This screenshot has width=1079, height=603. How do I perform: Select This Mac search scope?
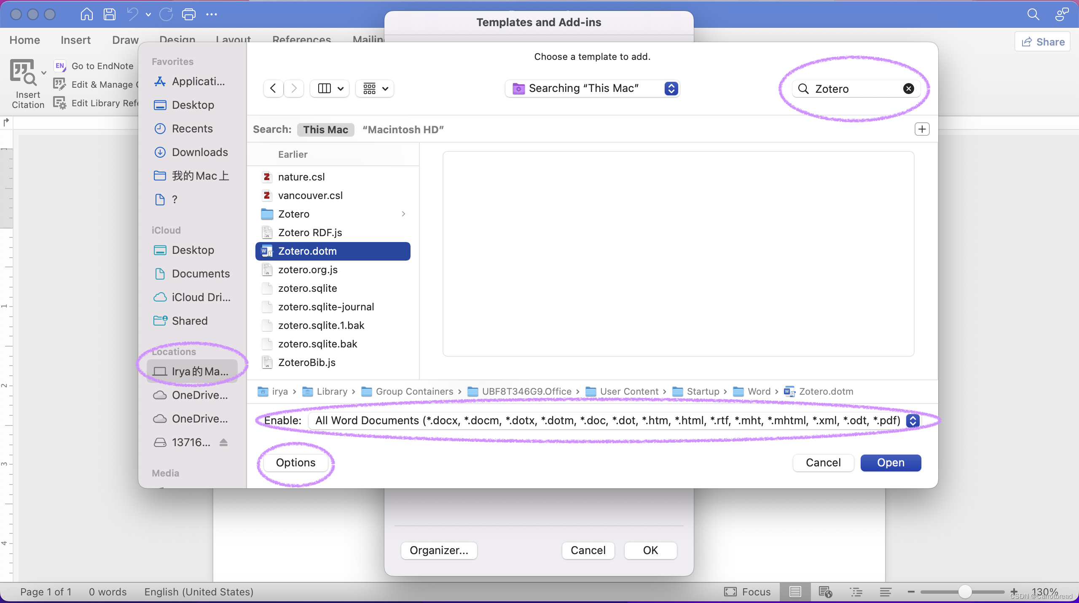coord(326,129)
